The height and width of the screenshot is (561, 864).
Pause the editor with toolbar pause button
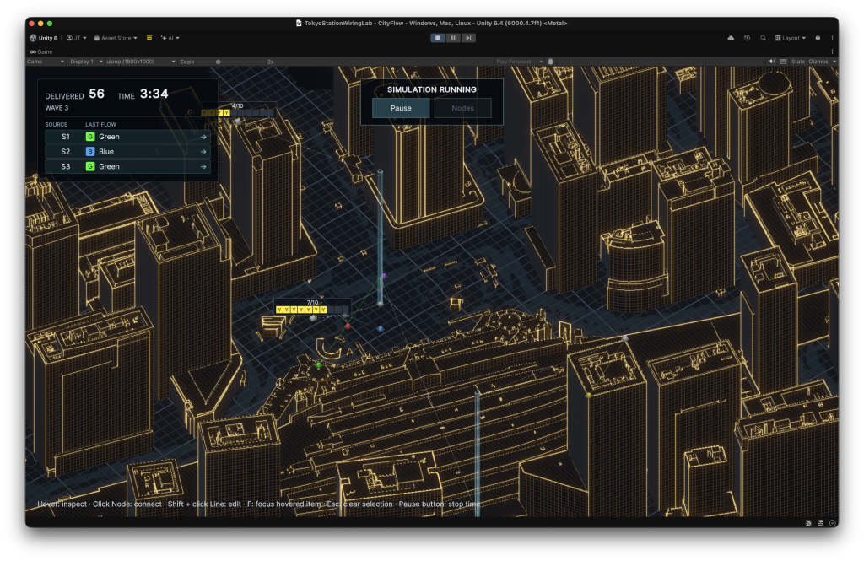453,38
